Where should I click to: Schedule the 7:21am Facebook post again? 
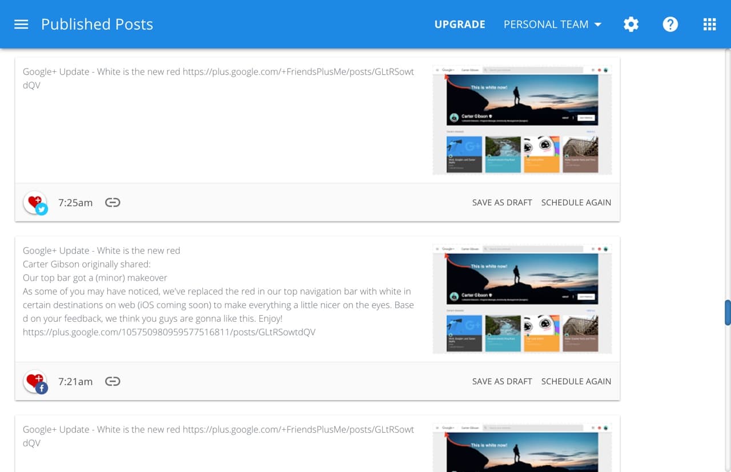[576, 381]
